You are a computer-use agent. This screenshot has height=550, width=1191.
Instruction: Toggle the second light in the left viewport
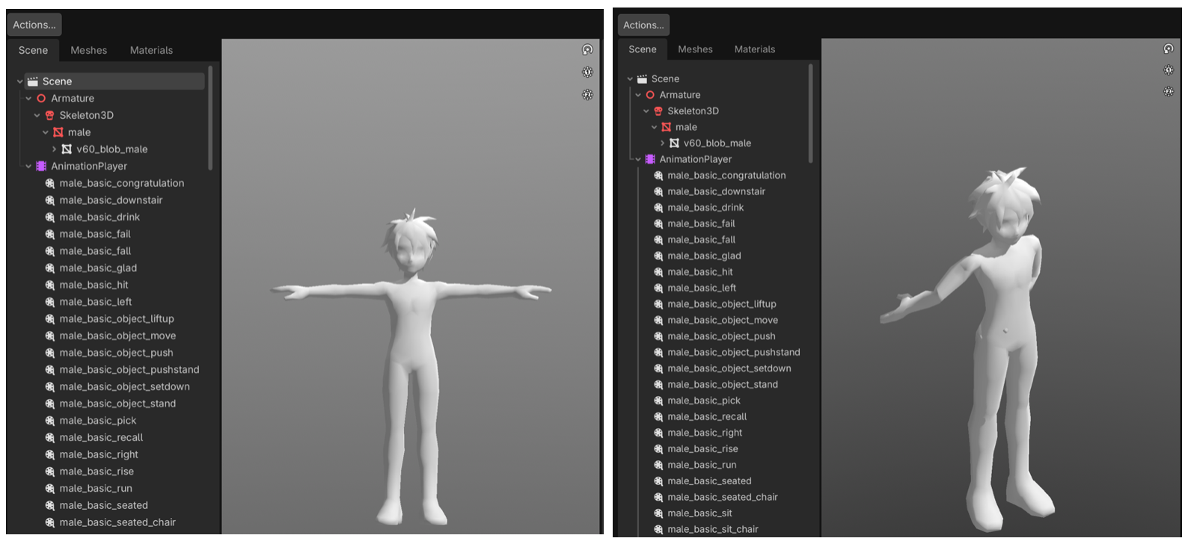(587, 95)
